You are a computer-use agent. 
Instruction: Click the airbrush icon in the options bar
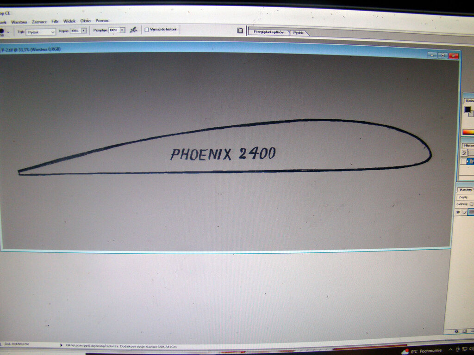pos(133,30)
